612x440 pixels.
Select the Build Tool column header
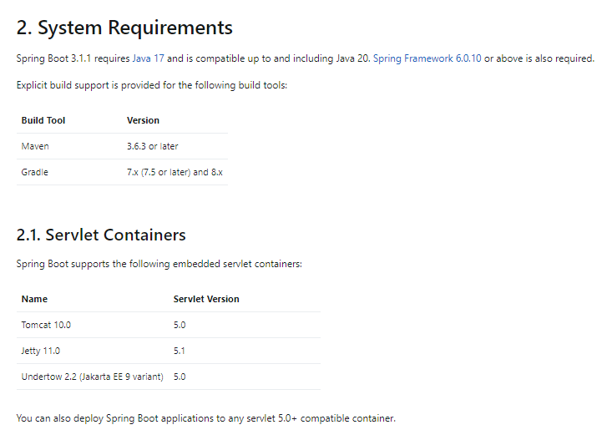[x=43, y=120]
